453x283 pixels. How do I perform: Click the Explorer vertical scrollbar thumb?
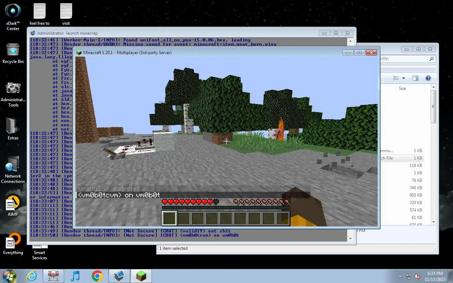(x=433, y=107)
